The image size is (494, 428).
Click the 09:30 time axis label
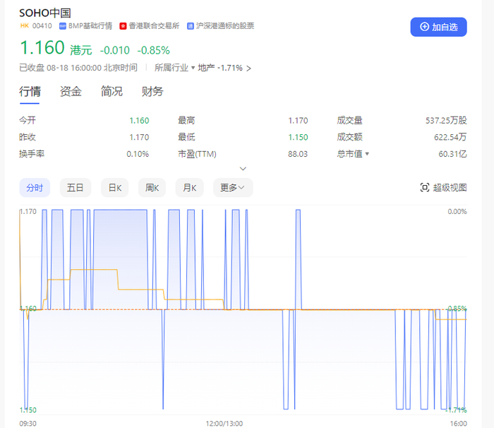click(x=28, y=423)
